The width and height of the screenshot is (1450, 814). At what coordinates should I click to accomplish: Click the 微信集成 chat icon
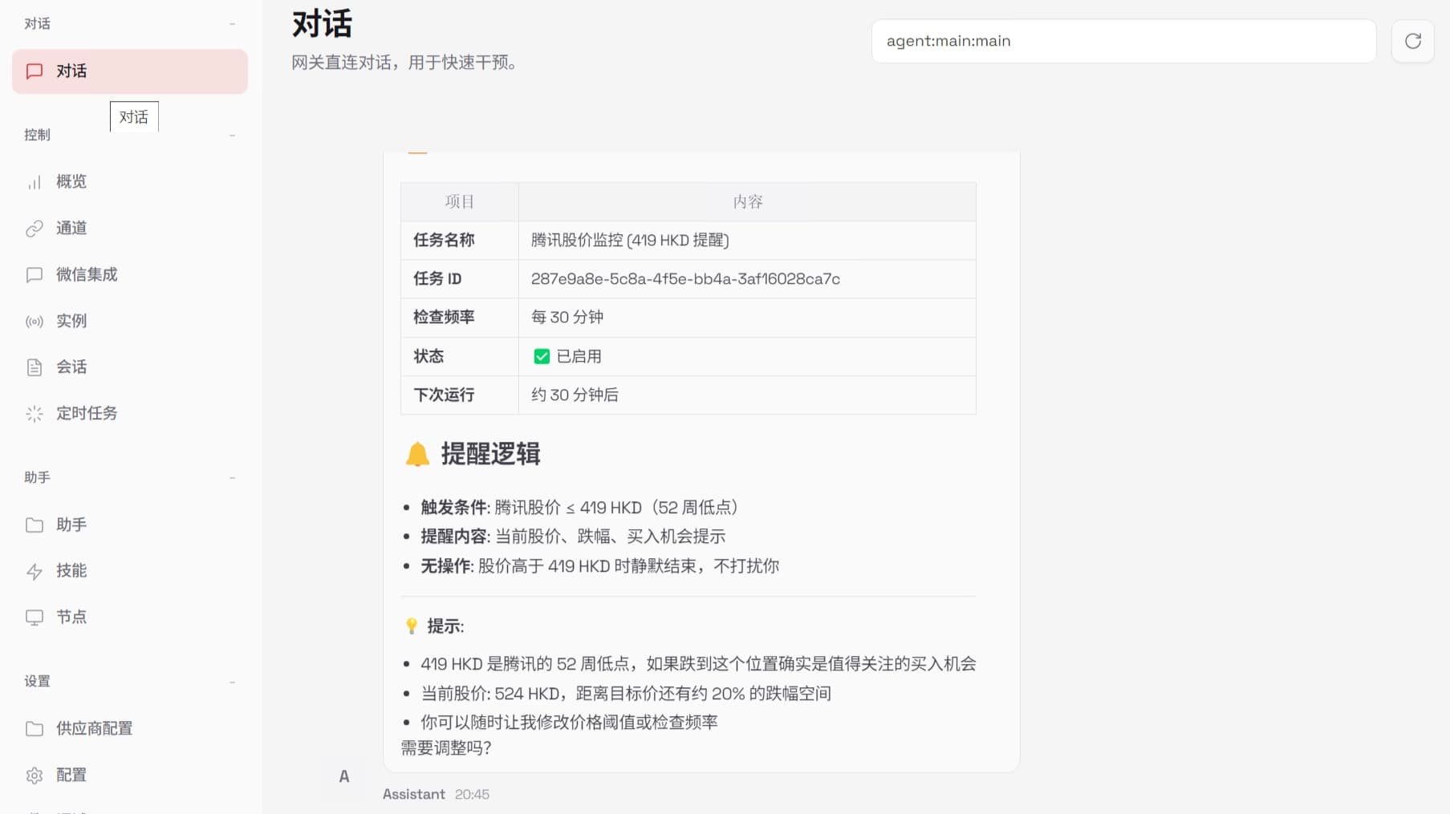point(35,275)
